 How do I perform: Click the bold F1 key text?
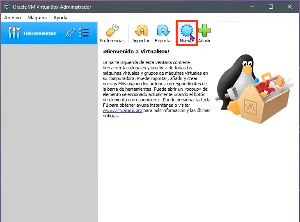pos(105,105)
